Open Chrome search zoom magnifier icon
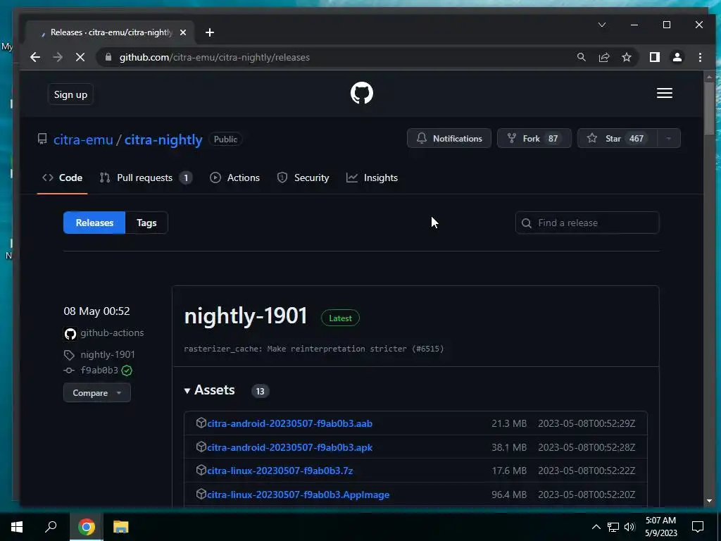 581,57
